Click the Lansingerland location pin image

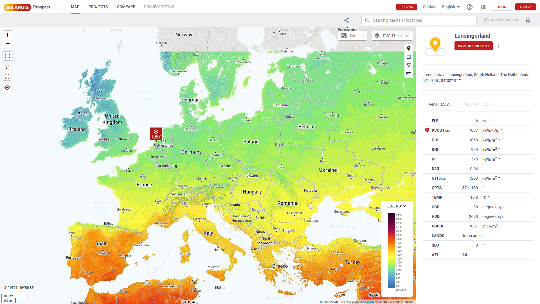click(435, 46)
